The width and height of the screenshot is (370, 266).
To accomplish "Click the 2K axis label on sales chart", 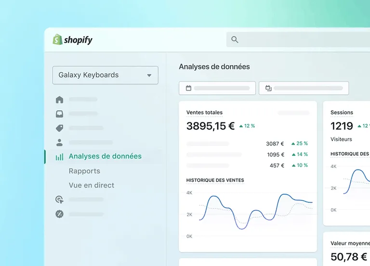I will pos(189,214).
